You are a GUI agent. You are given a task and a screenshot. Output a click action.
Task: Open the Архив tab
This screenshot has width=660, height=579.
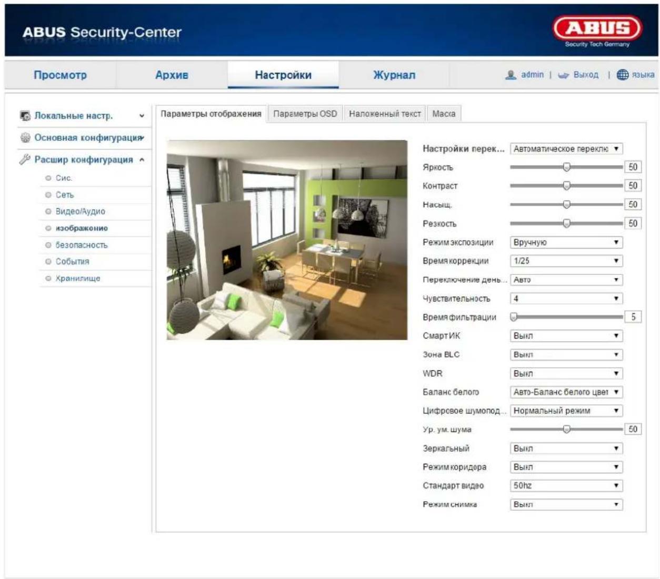tap(172, 75)
